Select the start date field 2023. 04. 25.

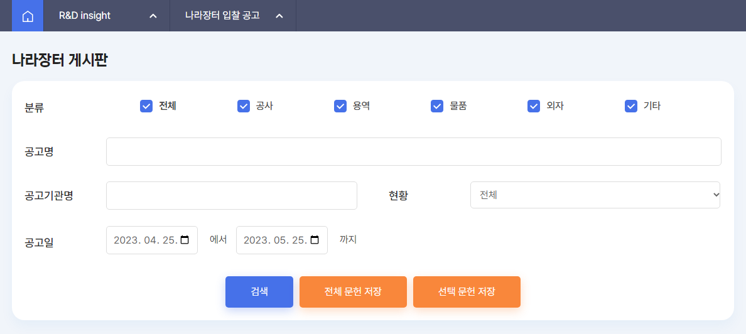click(152, 240)
